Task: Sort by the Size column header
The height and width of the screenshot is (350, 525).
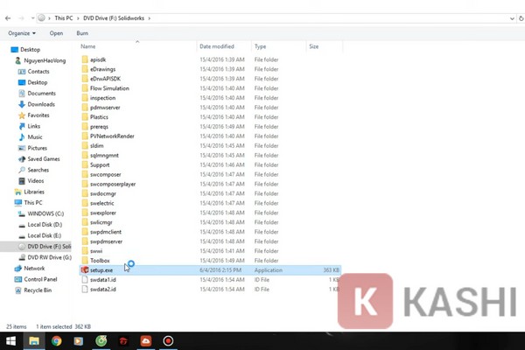Action: 314,46
